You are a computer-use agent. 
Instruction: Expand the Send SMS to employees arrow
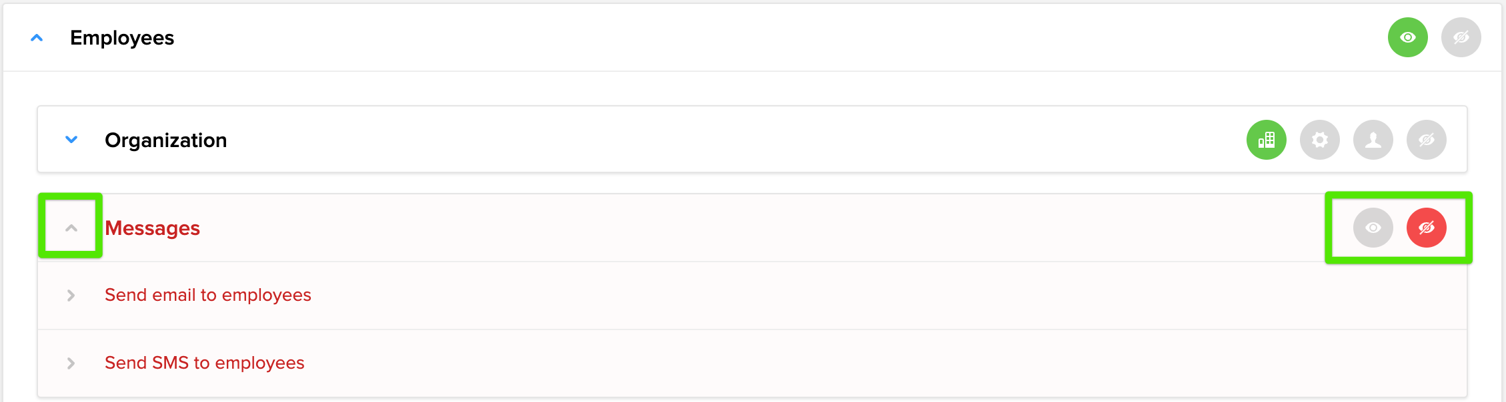(71, 363)
